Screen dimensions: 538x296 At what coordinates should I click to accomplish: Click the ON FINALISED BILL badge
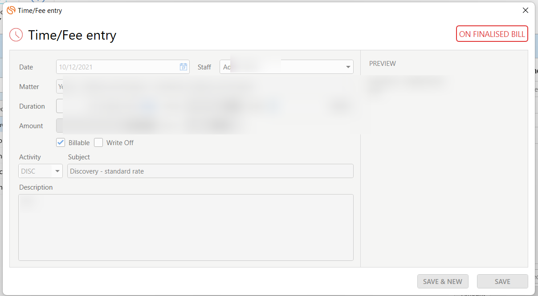492,34
